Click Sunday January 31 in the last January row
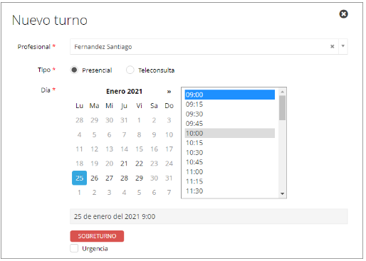 [x=169, y=178]
